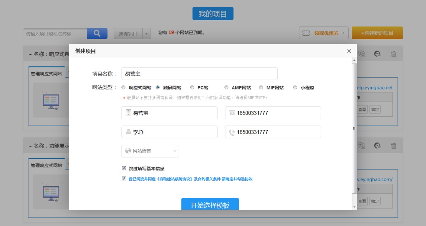Toggle the agreement checkbox 我已阅读并同意
Image resolution: width=426 pixels, height=226 pixels.
pyautogui.click(x=124, y=179)
